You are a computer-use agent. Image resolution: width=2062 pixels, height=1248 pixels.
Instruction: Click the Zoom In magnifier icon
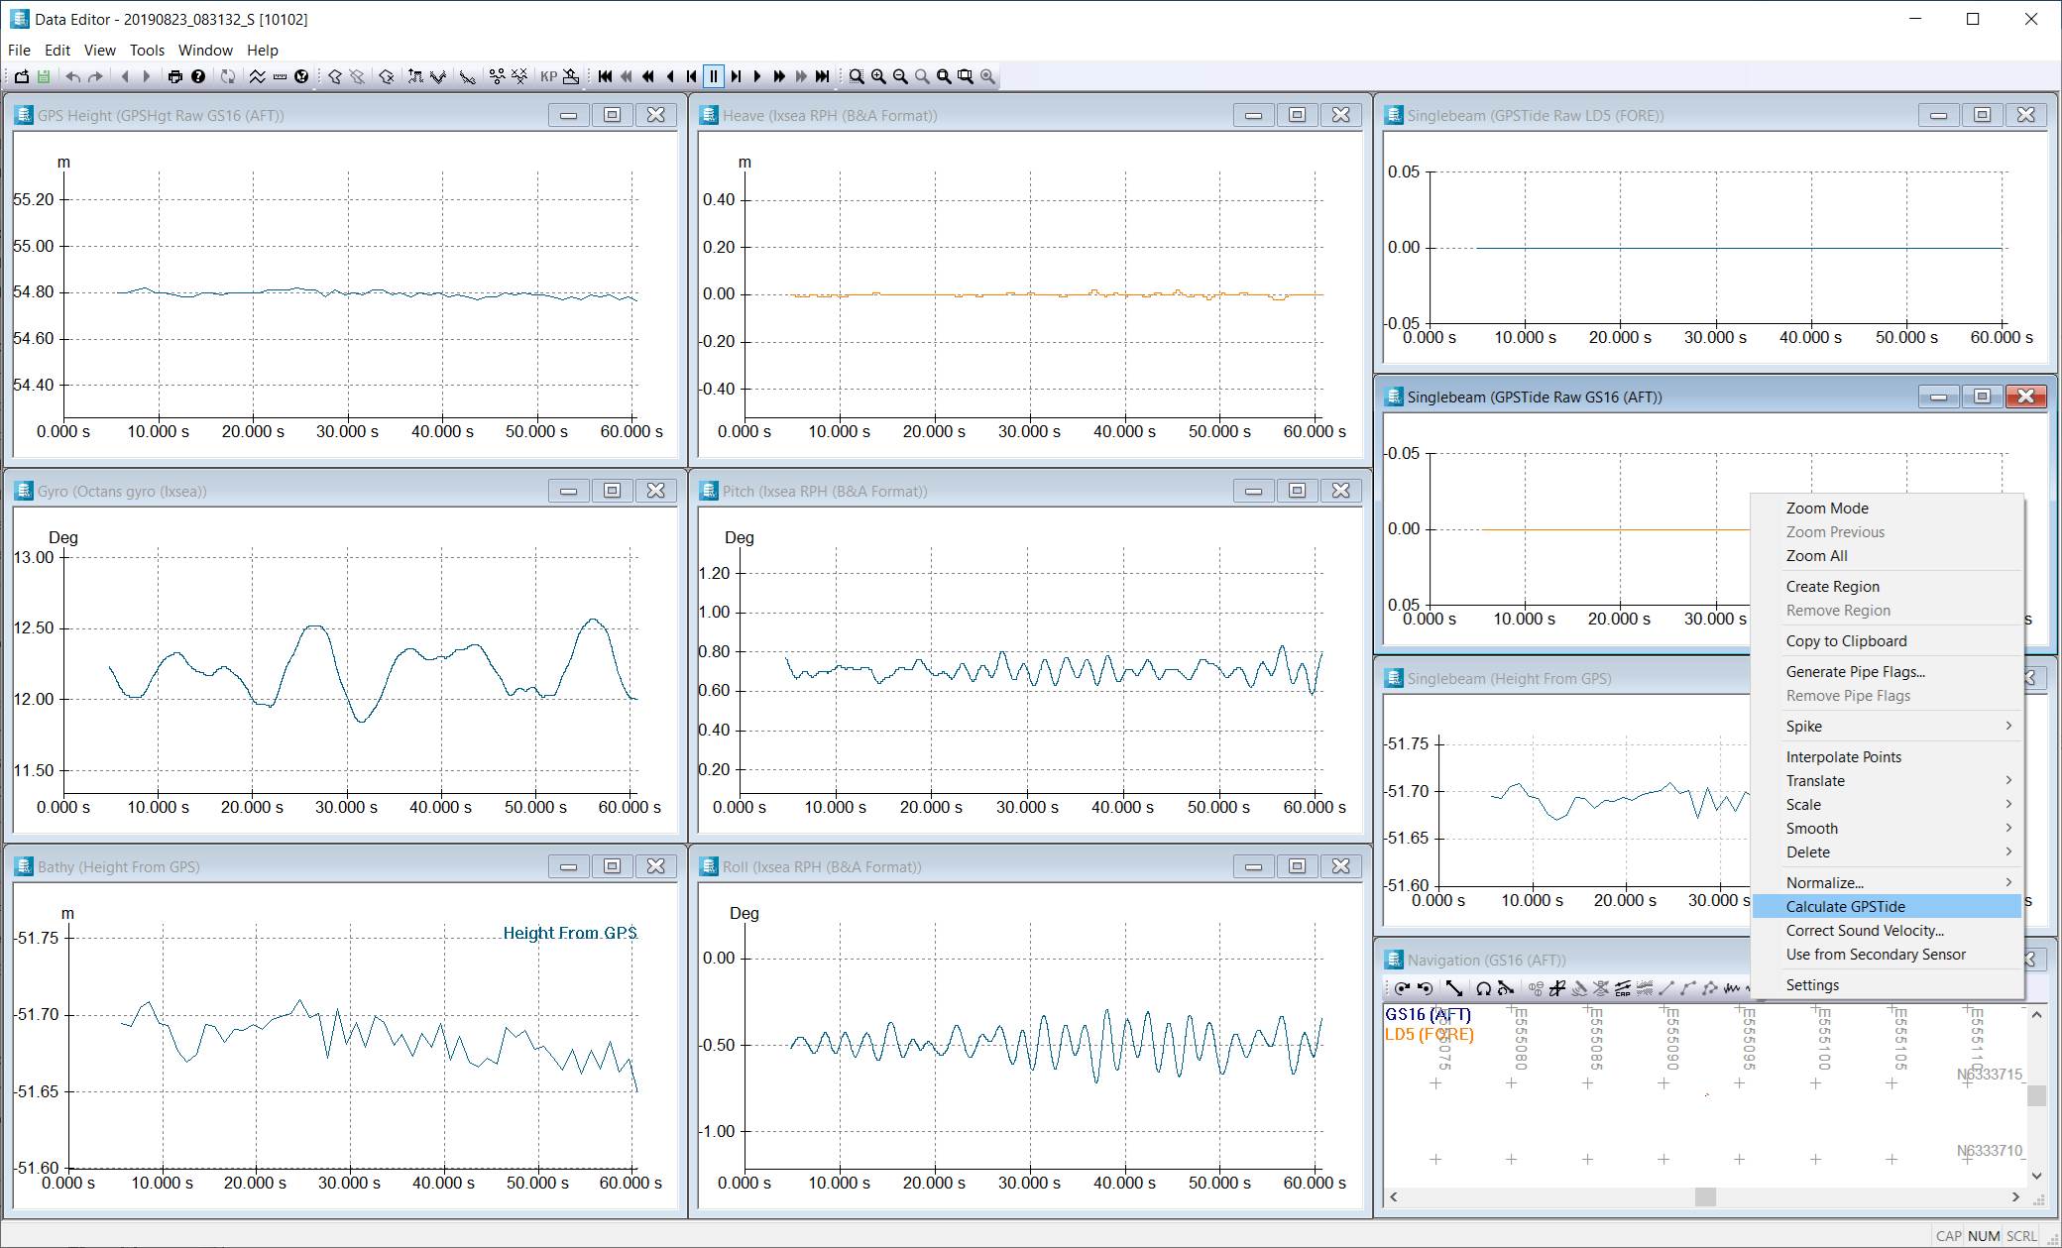[878, 76]
